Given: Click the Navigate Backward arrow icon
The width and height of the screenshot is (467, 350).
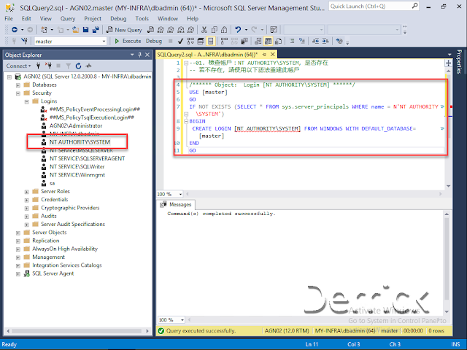Looking at the screenshot, I should [15, 30].
